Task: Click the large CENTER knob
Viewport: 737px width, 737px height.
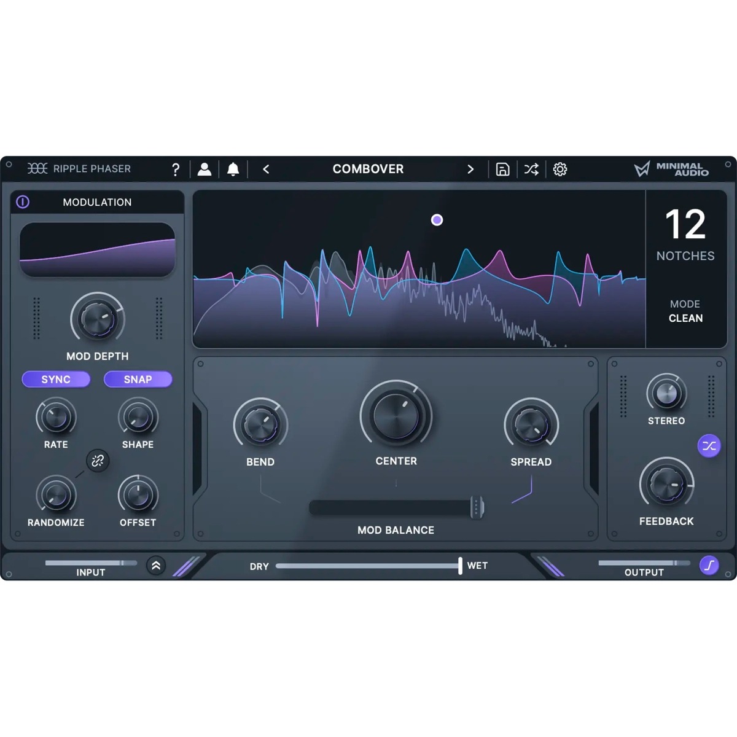Action: pyautogui.click(x=396, y=416)
